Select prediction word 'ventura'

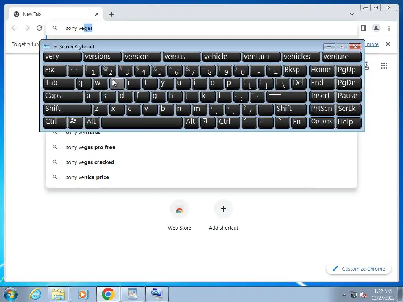[x=261, y=57]
